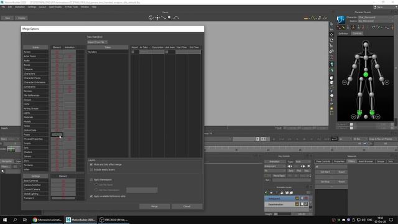
Task: Open the speed dropdown beside loop button
Action: [x=346, y=139]
